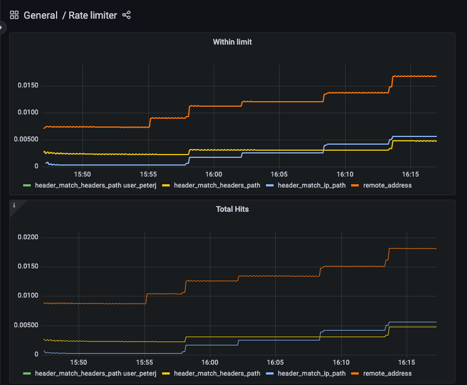The image size is (467, 385).
Task: Toggle header_match_headers_path in Total Hits legend
Action: [217, 373]
